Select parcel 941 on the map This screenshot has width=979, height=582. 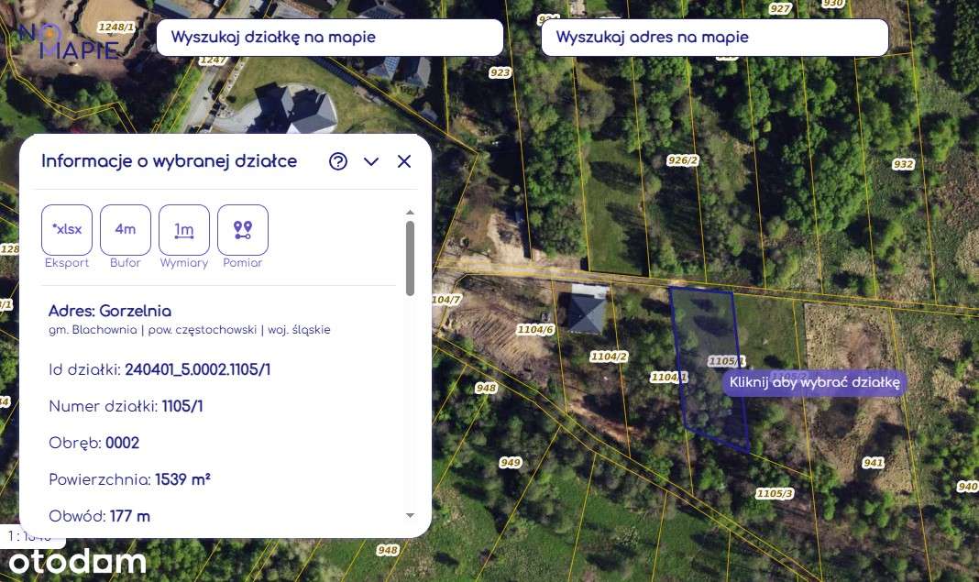point(873,463)
